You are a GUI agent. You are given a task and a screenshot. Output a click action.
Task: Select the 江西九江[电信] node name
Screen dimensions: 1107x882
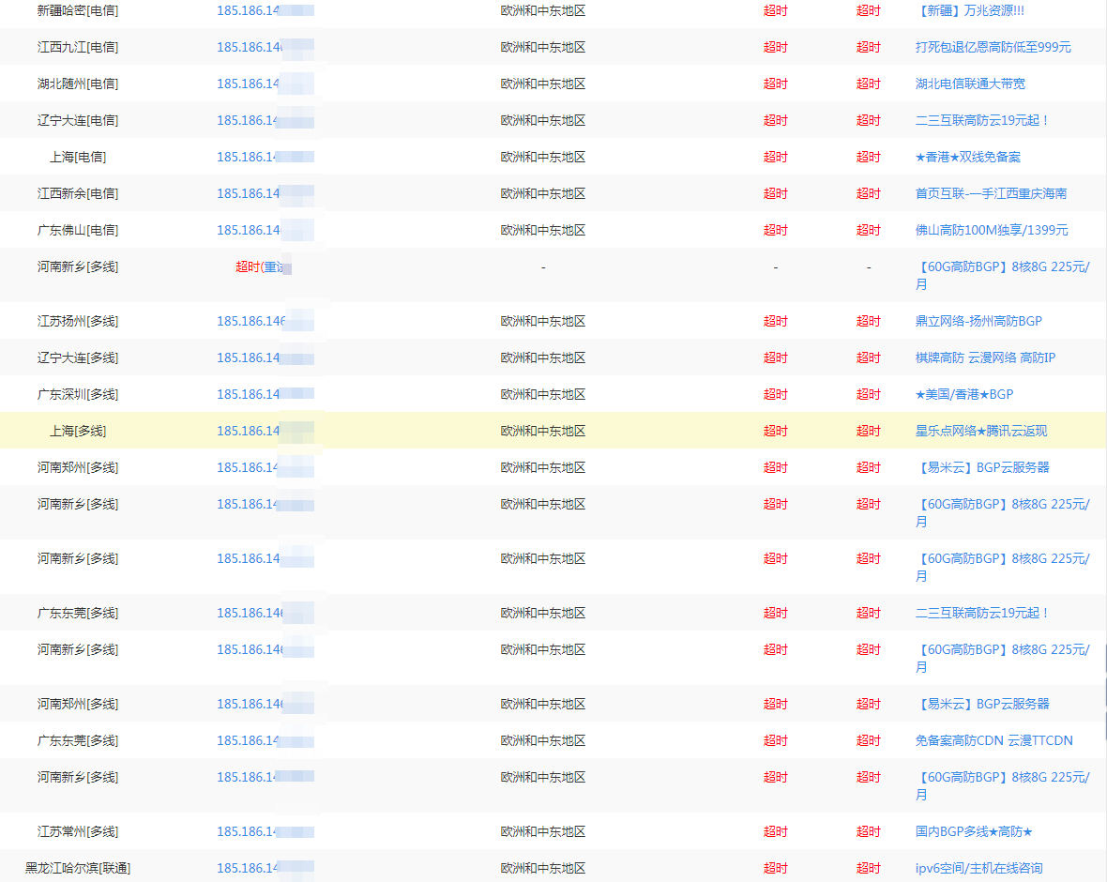pyautogui.click(x=78, y=47)
